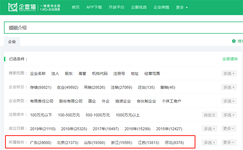Screen dimensions: 243x150
Task: Enable 多选 for 企业状态 row
Action: coord(229,87)
